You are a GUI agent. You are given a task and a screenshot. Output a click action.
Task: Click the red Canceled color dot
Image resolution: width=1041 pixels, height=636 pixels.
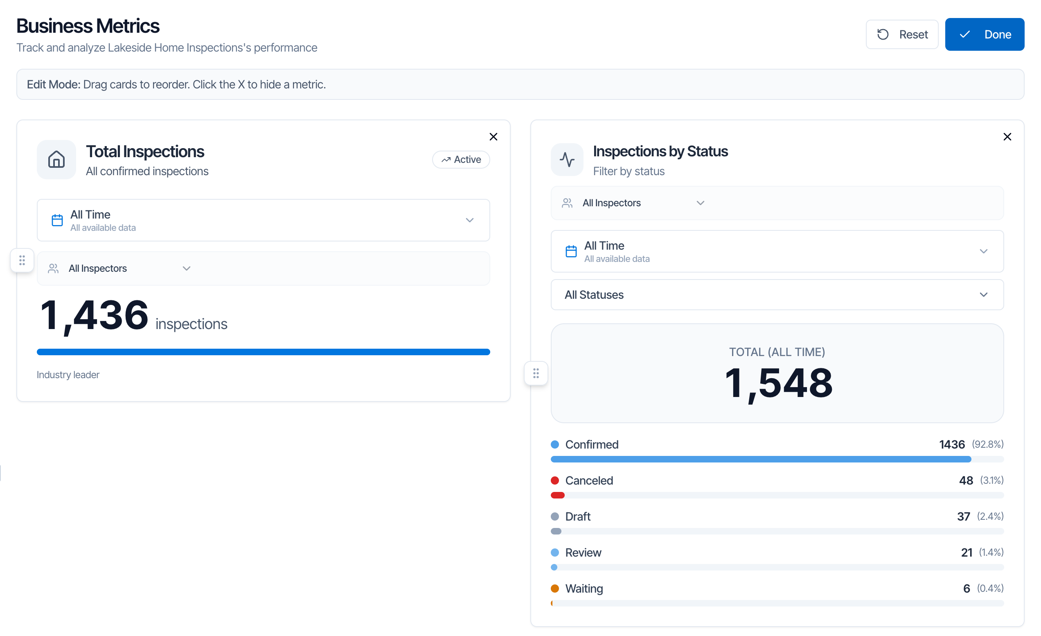pos(555,480)
